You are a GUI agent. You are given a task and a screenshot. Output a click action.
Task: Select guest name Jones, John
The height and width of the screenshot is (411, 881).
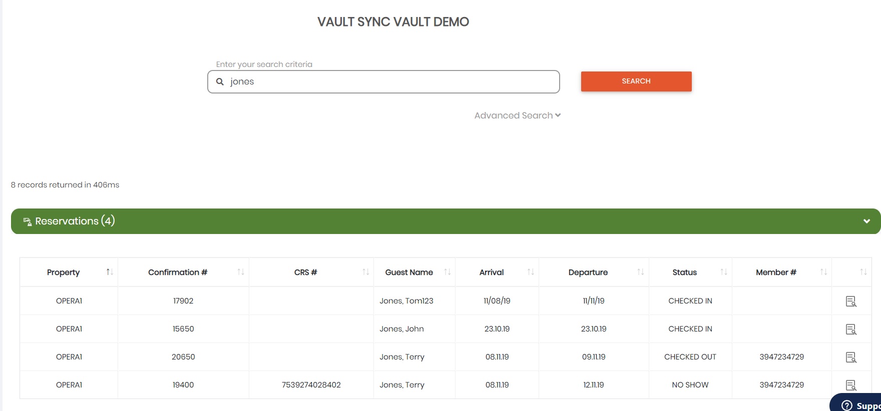point(401,329)
